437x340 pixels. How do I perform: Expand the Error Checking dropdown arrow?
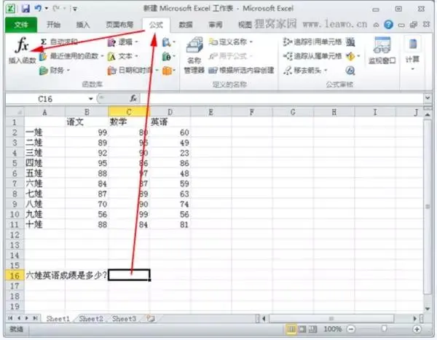pos(358,57)
